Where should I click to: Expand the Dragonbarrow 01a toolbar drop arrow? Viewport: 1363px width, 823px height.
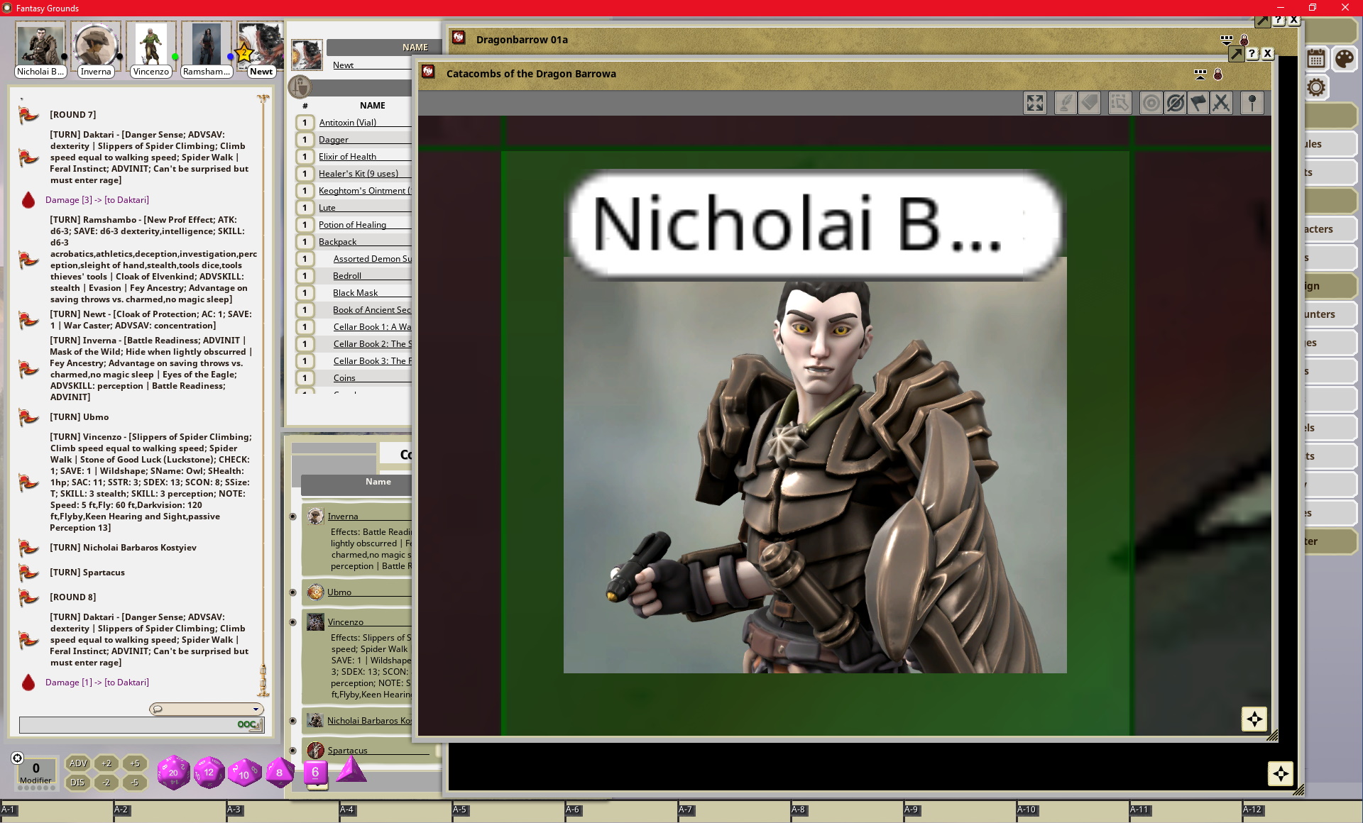(x=1226, y=40)
